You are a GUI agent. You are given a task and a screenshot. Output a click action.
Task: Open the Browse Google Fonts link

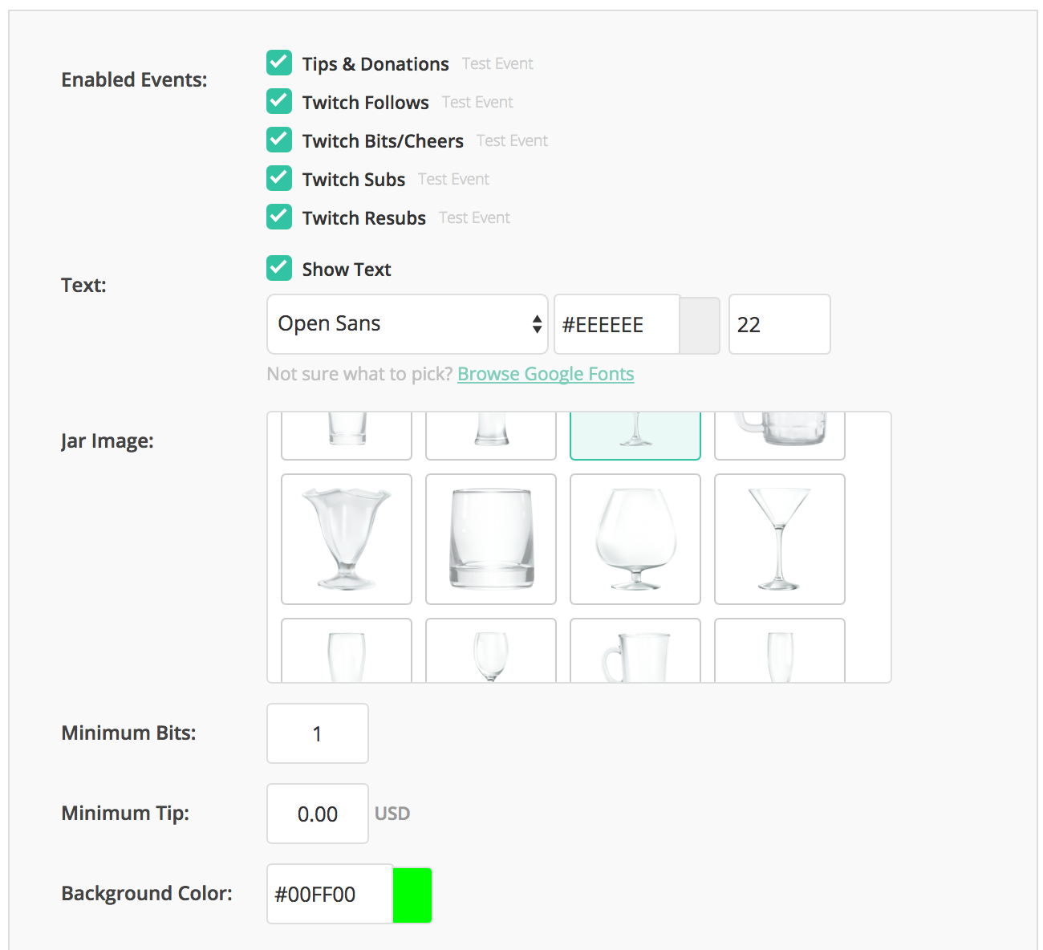point(546,374)
